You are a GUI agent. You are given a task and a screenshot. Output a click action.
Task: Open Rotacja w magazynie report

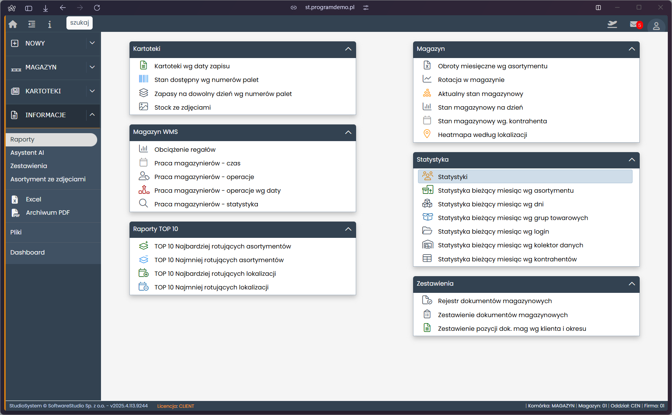point(471,80)
